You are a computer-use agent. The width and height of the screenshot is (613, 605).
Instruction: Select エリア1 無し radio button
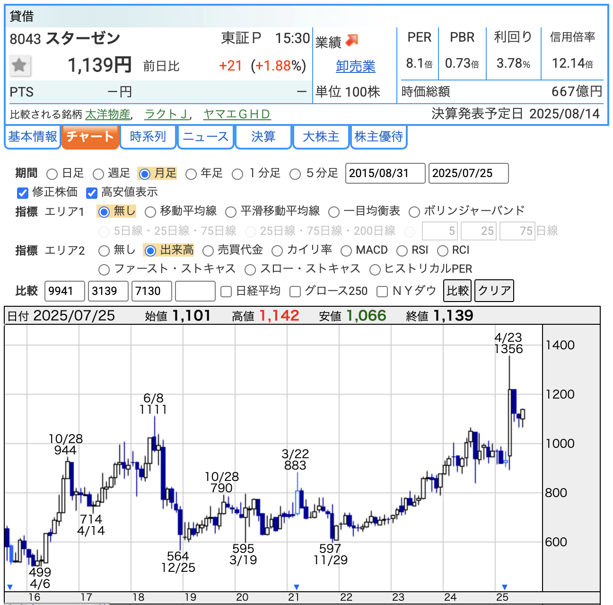(104, 212)
